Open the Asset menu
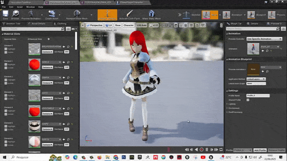Viewport: 287px width, 161px height. click(20, 7)
